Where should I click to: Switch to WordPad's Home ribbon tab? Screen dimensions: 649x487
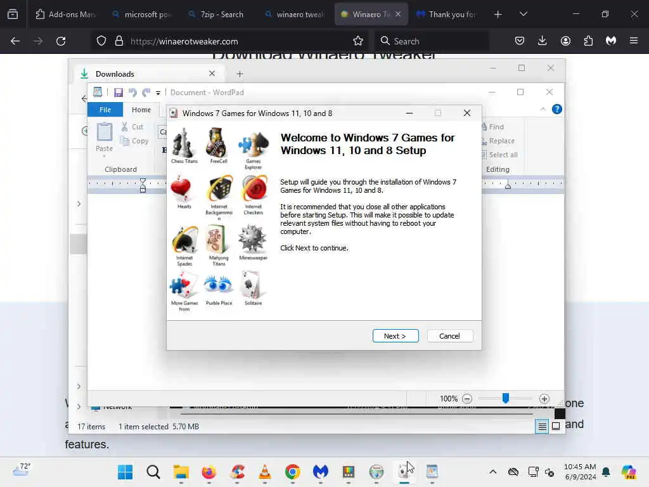[141, 110]
